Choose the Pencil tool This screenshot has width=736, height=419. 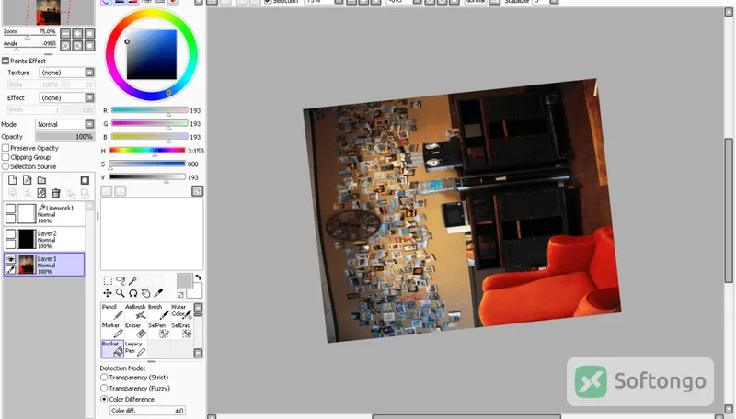pos(112,311)
